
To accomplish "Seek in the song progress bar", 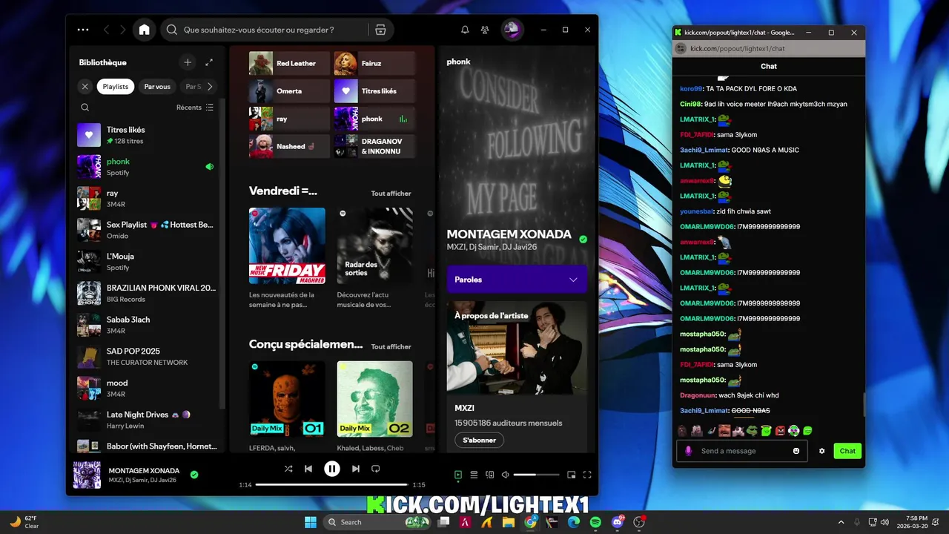I will coord(331,484).
